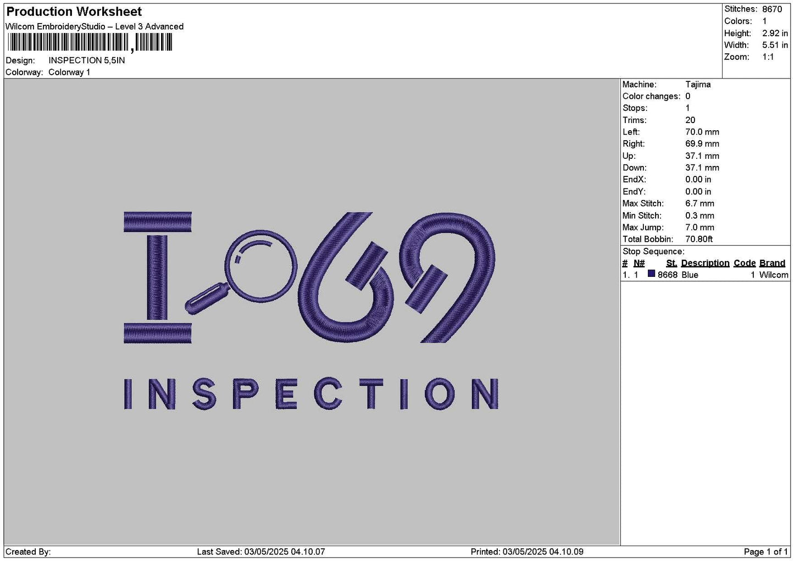The height and width of the screenshot is (561, 794).
Task: Click the Machine value Tajima
Action: click(698, 85)
